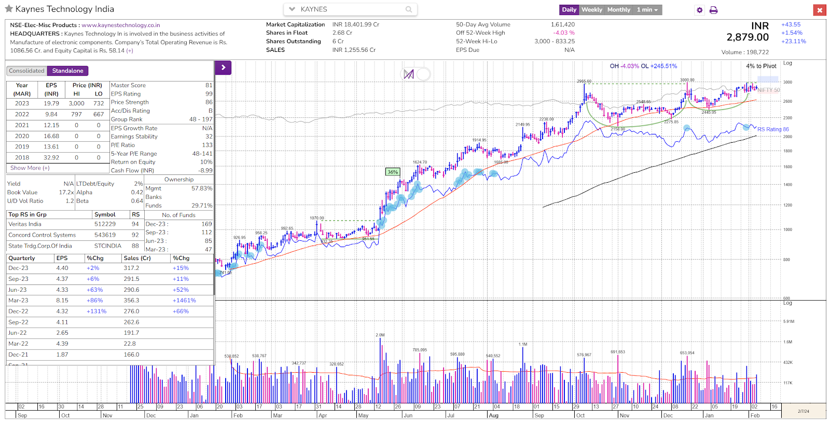
Task: Click Concord Control Systems row
Action: pyautogui.click(x=75, y=235)
